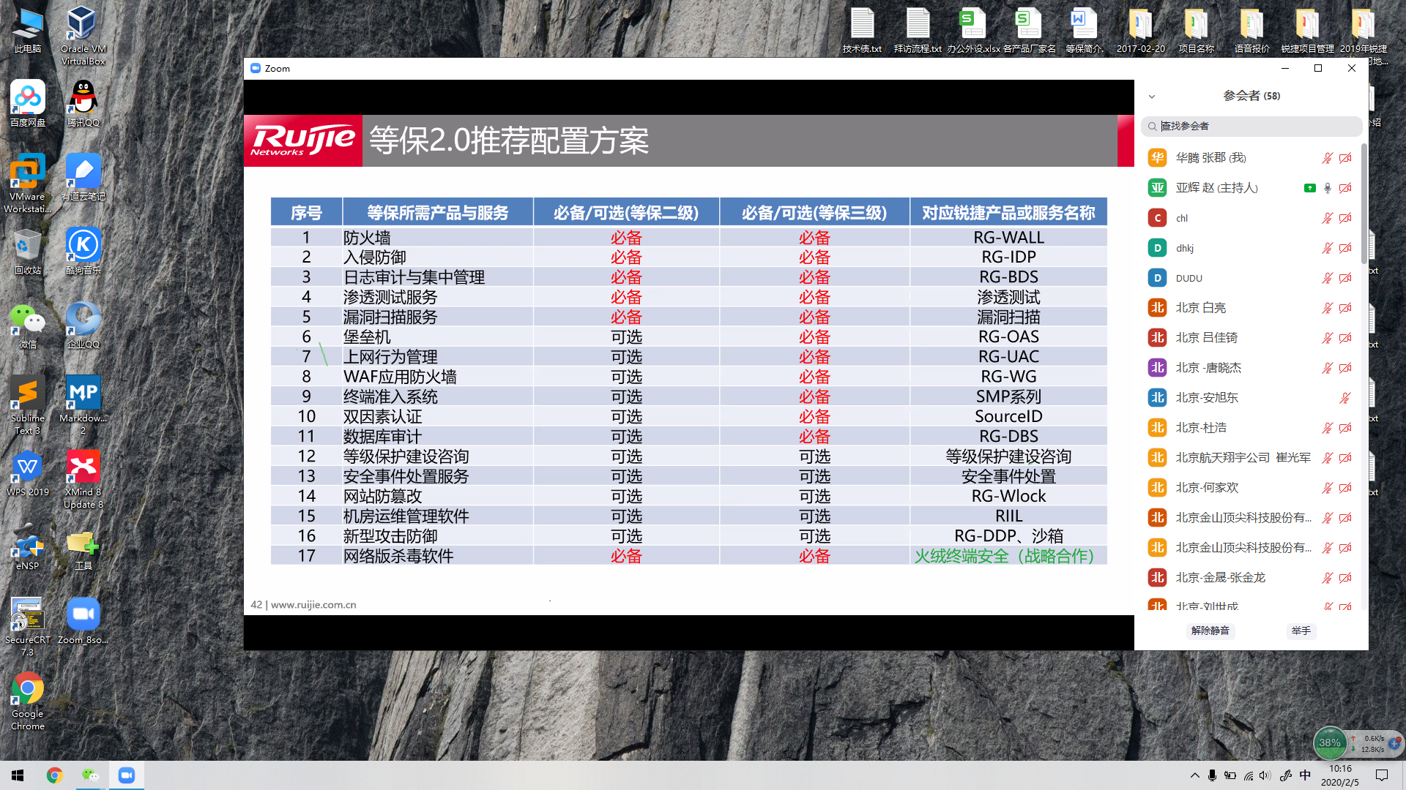Open the 语音报价 folder on desktop

(x=1251, y=31)
